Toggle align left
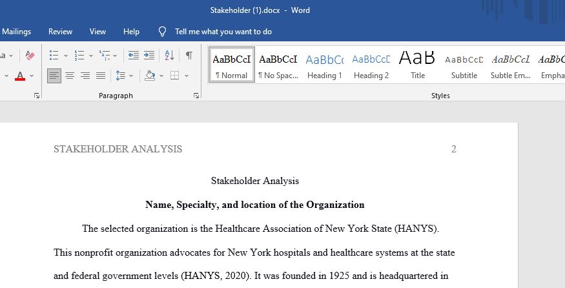The width and height of the screenshot is (565, 288). [x=54, y=76]
